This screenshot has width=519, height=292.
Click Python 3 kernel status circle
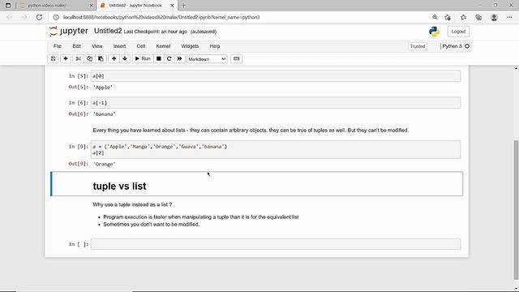467,46
